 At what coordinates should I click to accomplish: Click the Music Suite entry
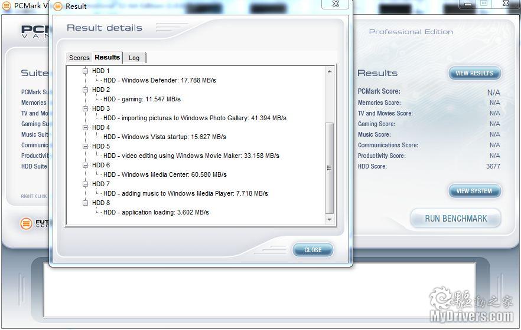35,134
